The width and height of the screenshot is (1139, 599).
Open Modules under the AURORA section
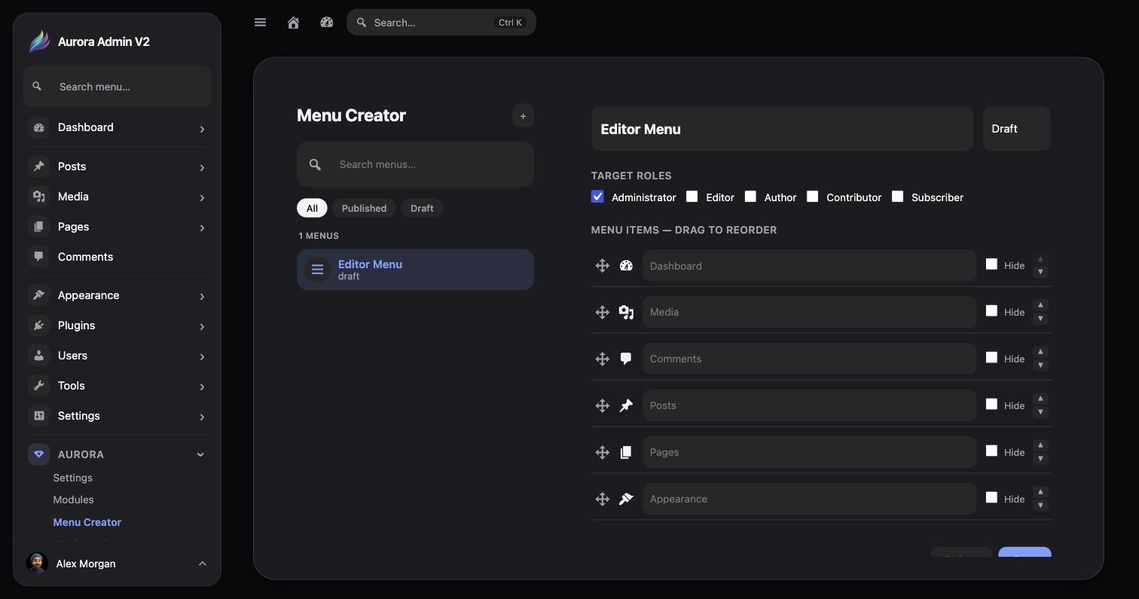(x=73, y=500)
